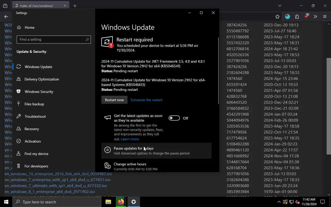This screenshot has height=207, width=331.
Task: Open For developers settings
Action: point(36,166)
